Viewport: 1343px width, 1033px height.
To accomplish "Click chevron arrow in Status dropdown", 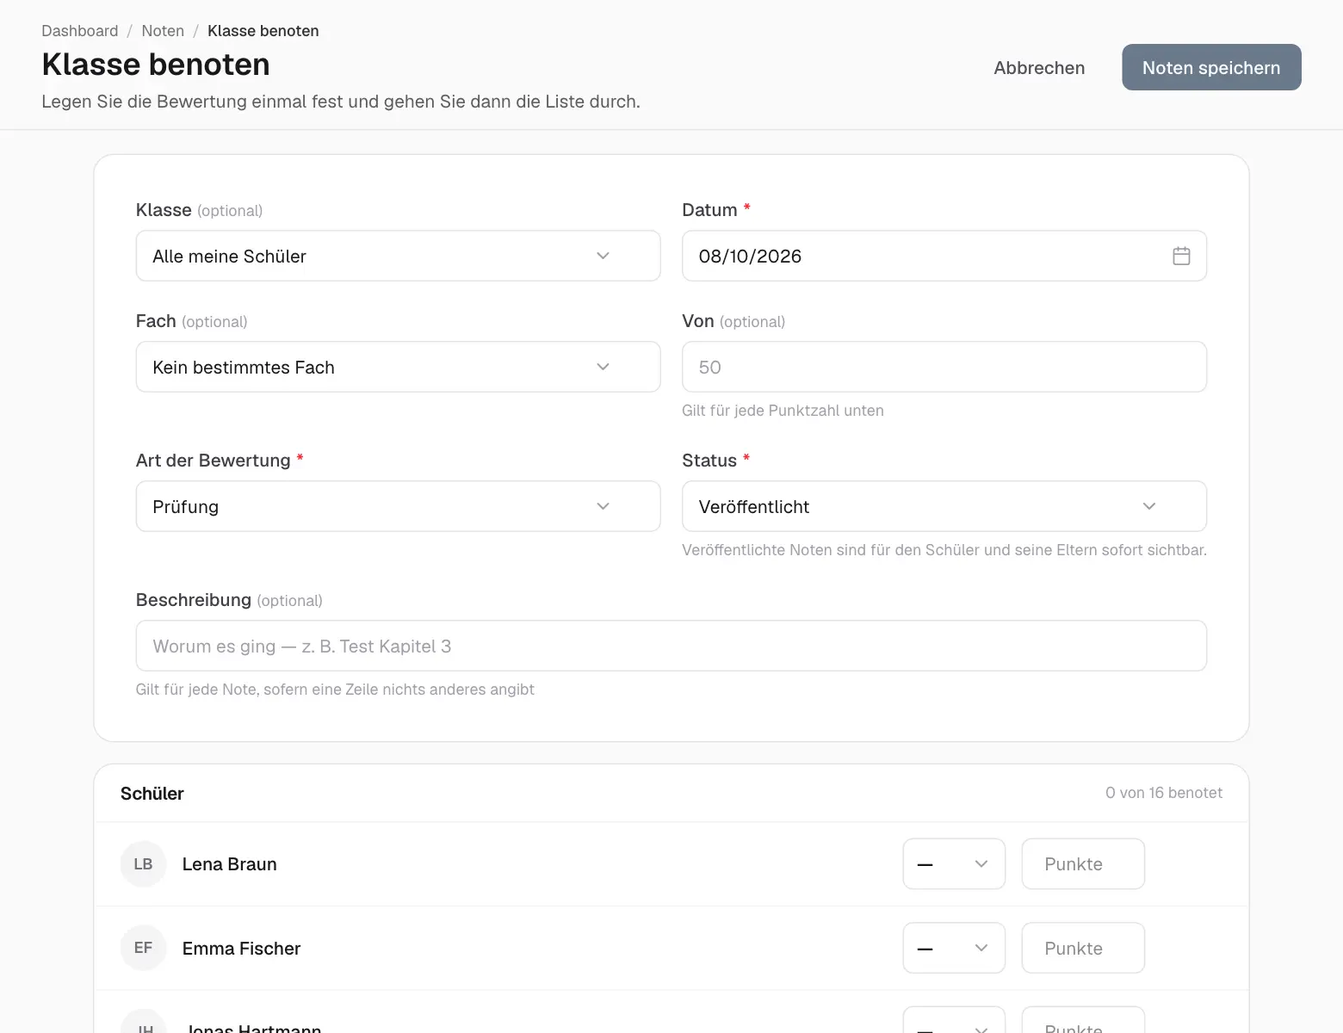I will click(x=1148, y=506).
